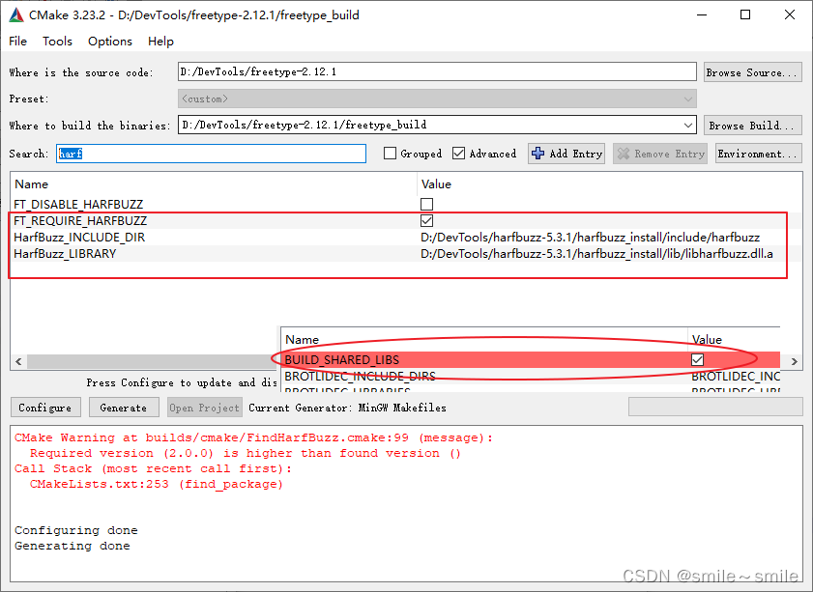Open the binaries path dropdown arrow
813x592 pixels.
click(x=687, y=125)
